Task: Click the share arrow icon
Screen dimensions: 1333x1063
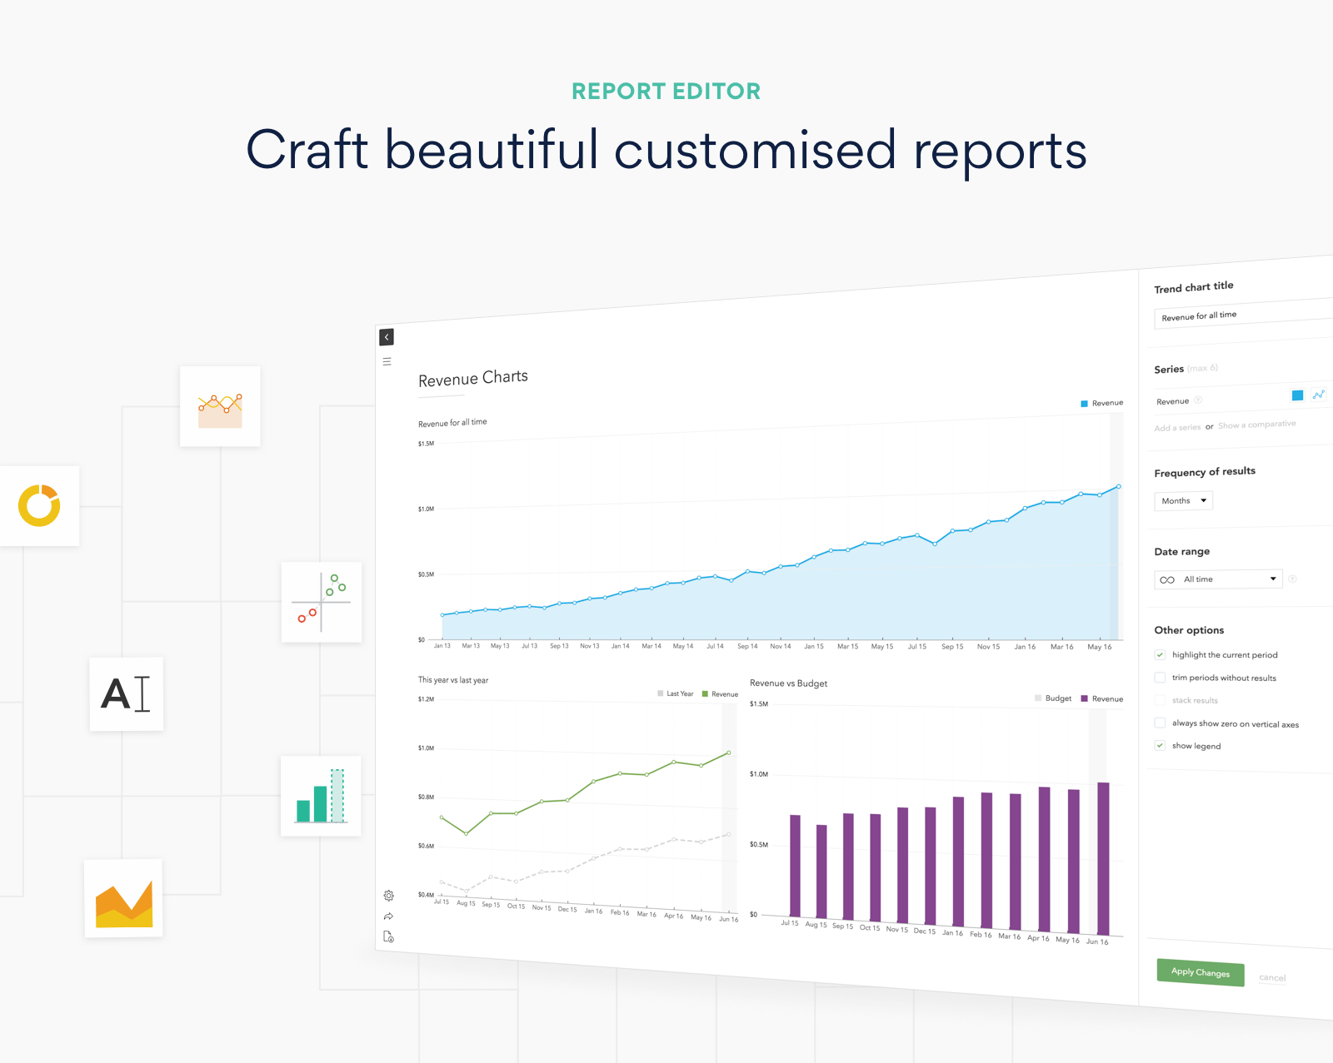Action: pyautogui.click(x=388, y=916)
